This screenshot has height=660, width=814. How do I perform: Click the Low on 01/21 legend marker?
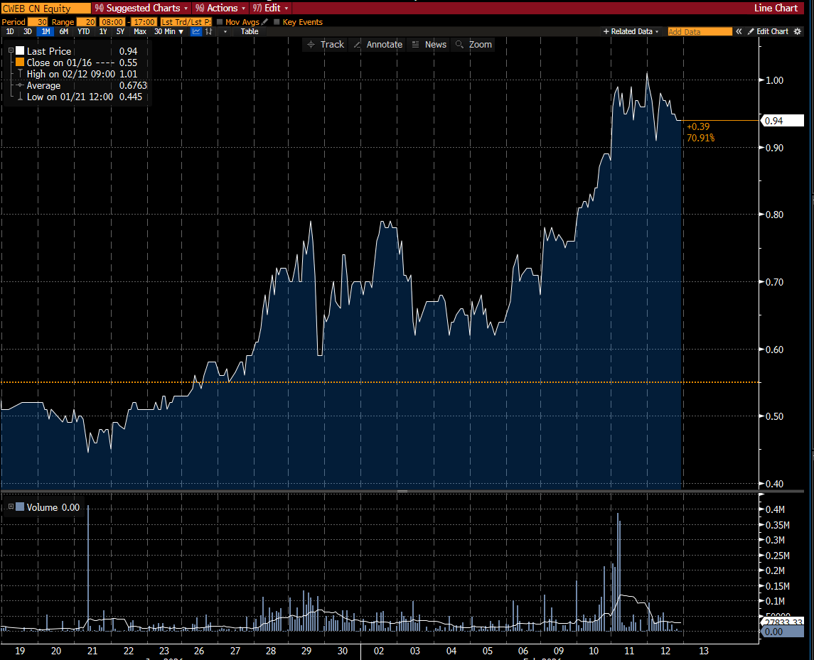[20, 97]
